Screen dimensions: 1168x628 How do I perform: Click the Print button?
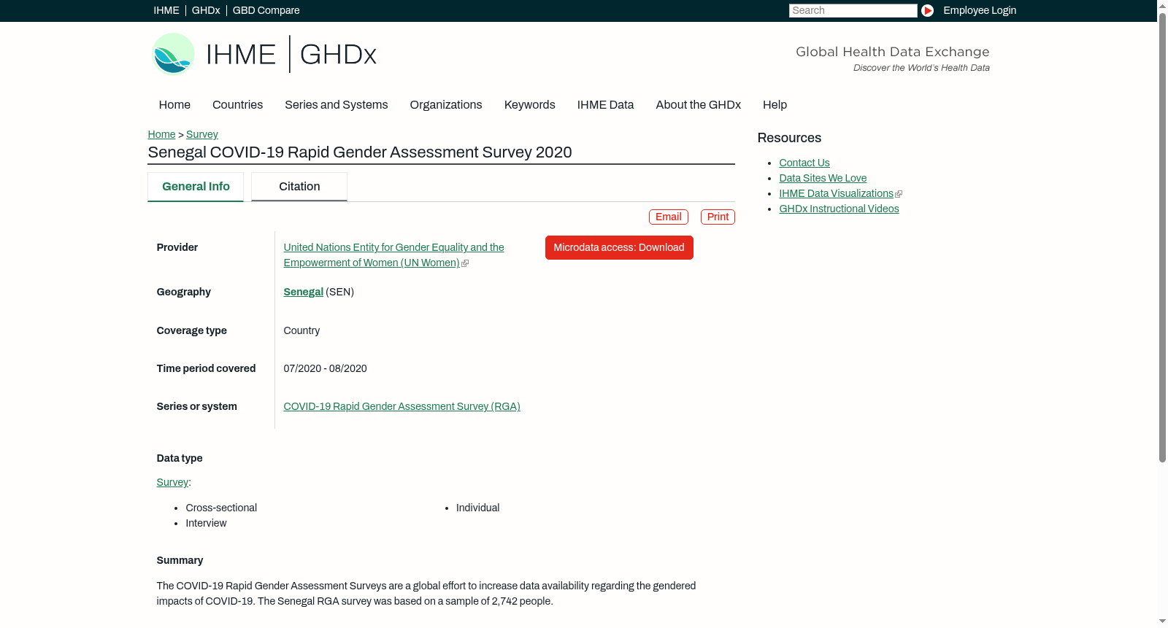coord(718,217)
